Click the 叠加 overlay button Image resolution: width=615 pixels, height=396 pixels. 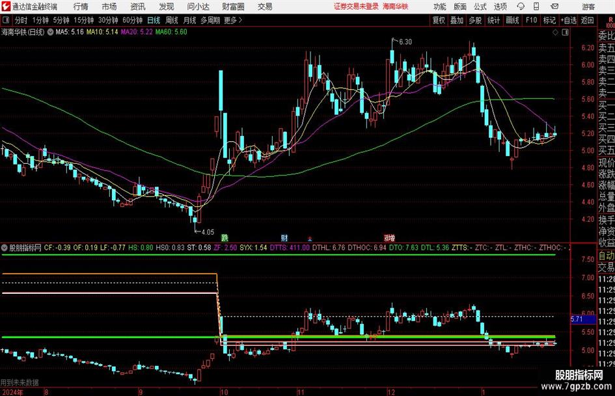[457, 20]
